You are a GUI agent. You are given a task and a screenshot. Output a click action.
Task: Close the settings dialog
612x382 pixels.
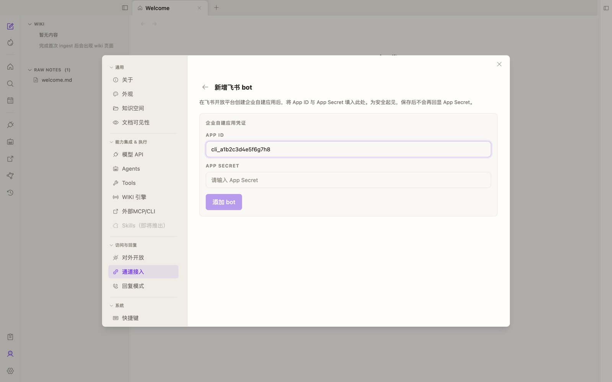pyautogui.click(x=499, y=64)
